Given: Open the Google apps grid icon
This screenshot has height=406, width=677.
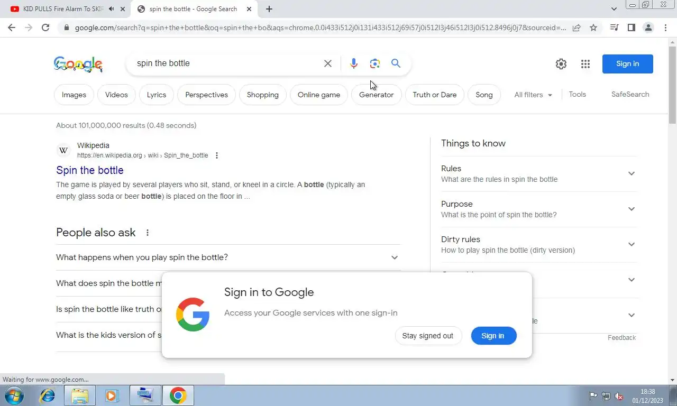Looking at the screenshot, I should pos(585,64).
